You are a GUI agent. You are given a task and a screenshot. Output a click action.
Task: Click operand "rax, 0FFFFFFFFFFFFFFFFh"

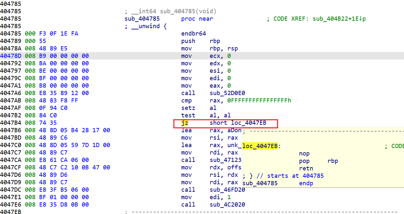251,101
